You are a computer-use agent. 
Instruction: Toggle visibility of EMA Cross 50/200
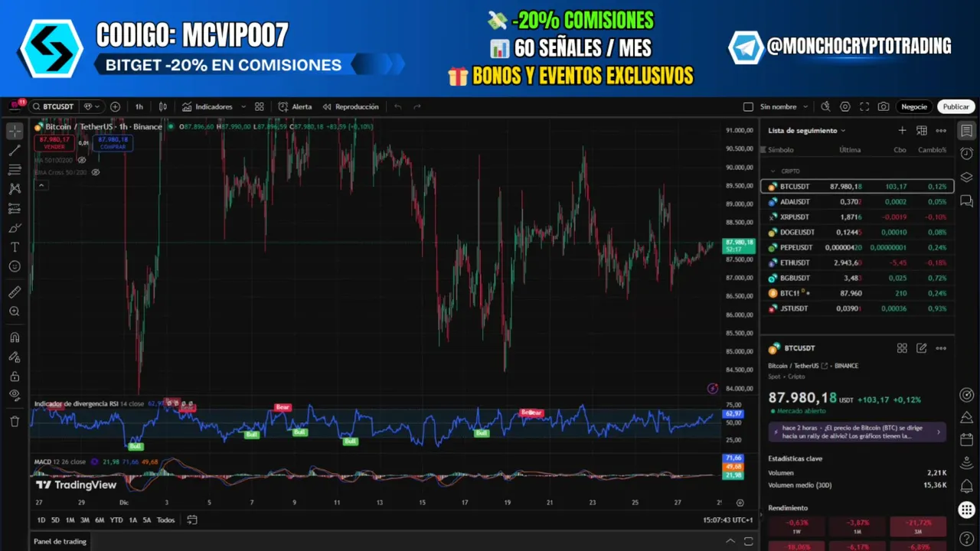coord(96,172)
